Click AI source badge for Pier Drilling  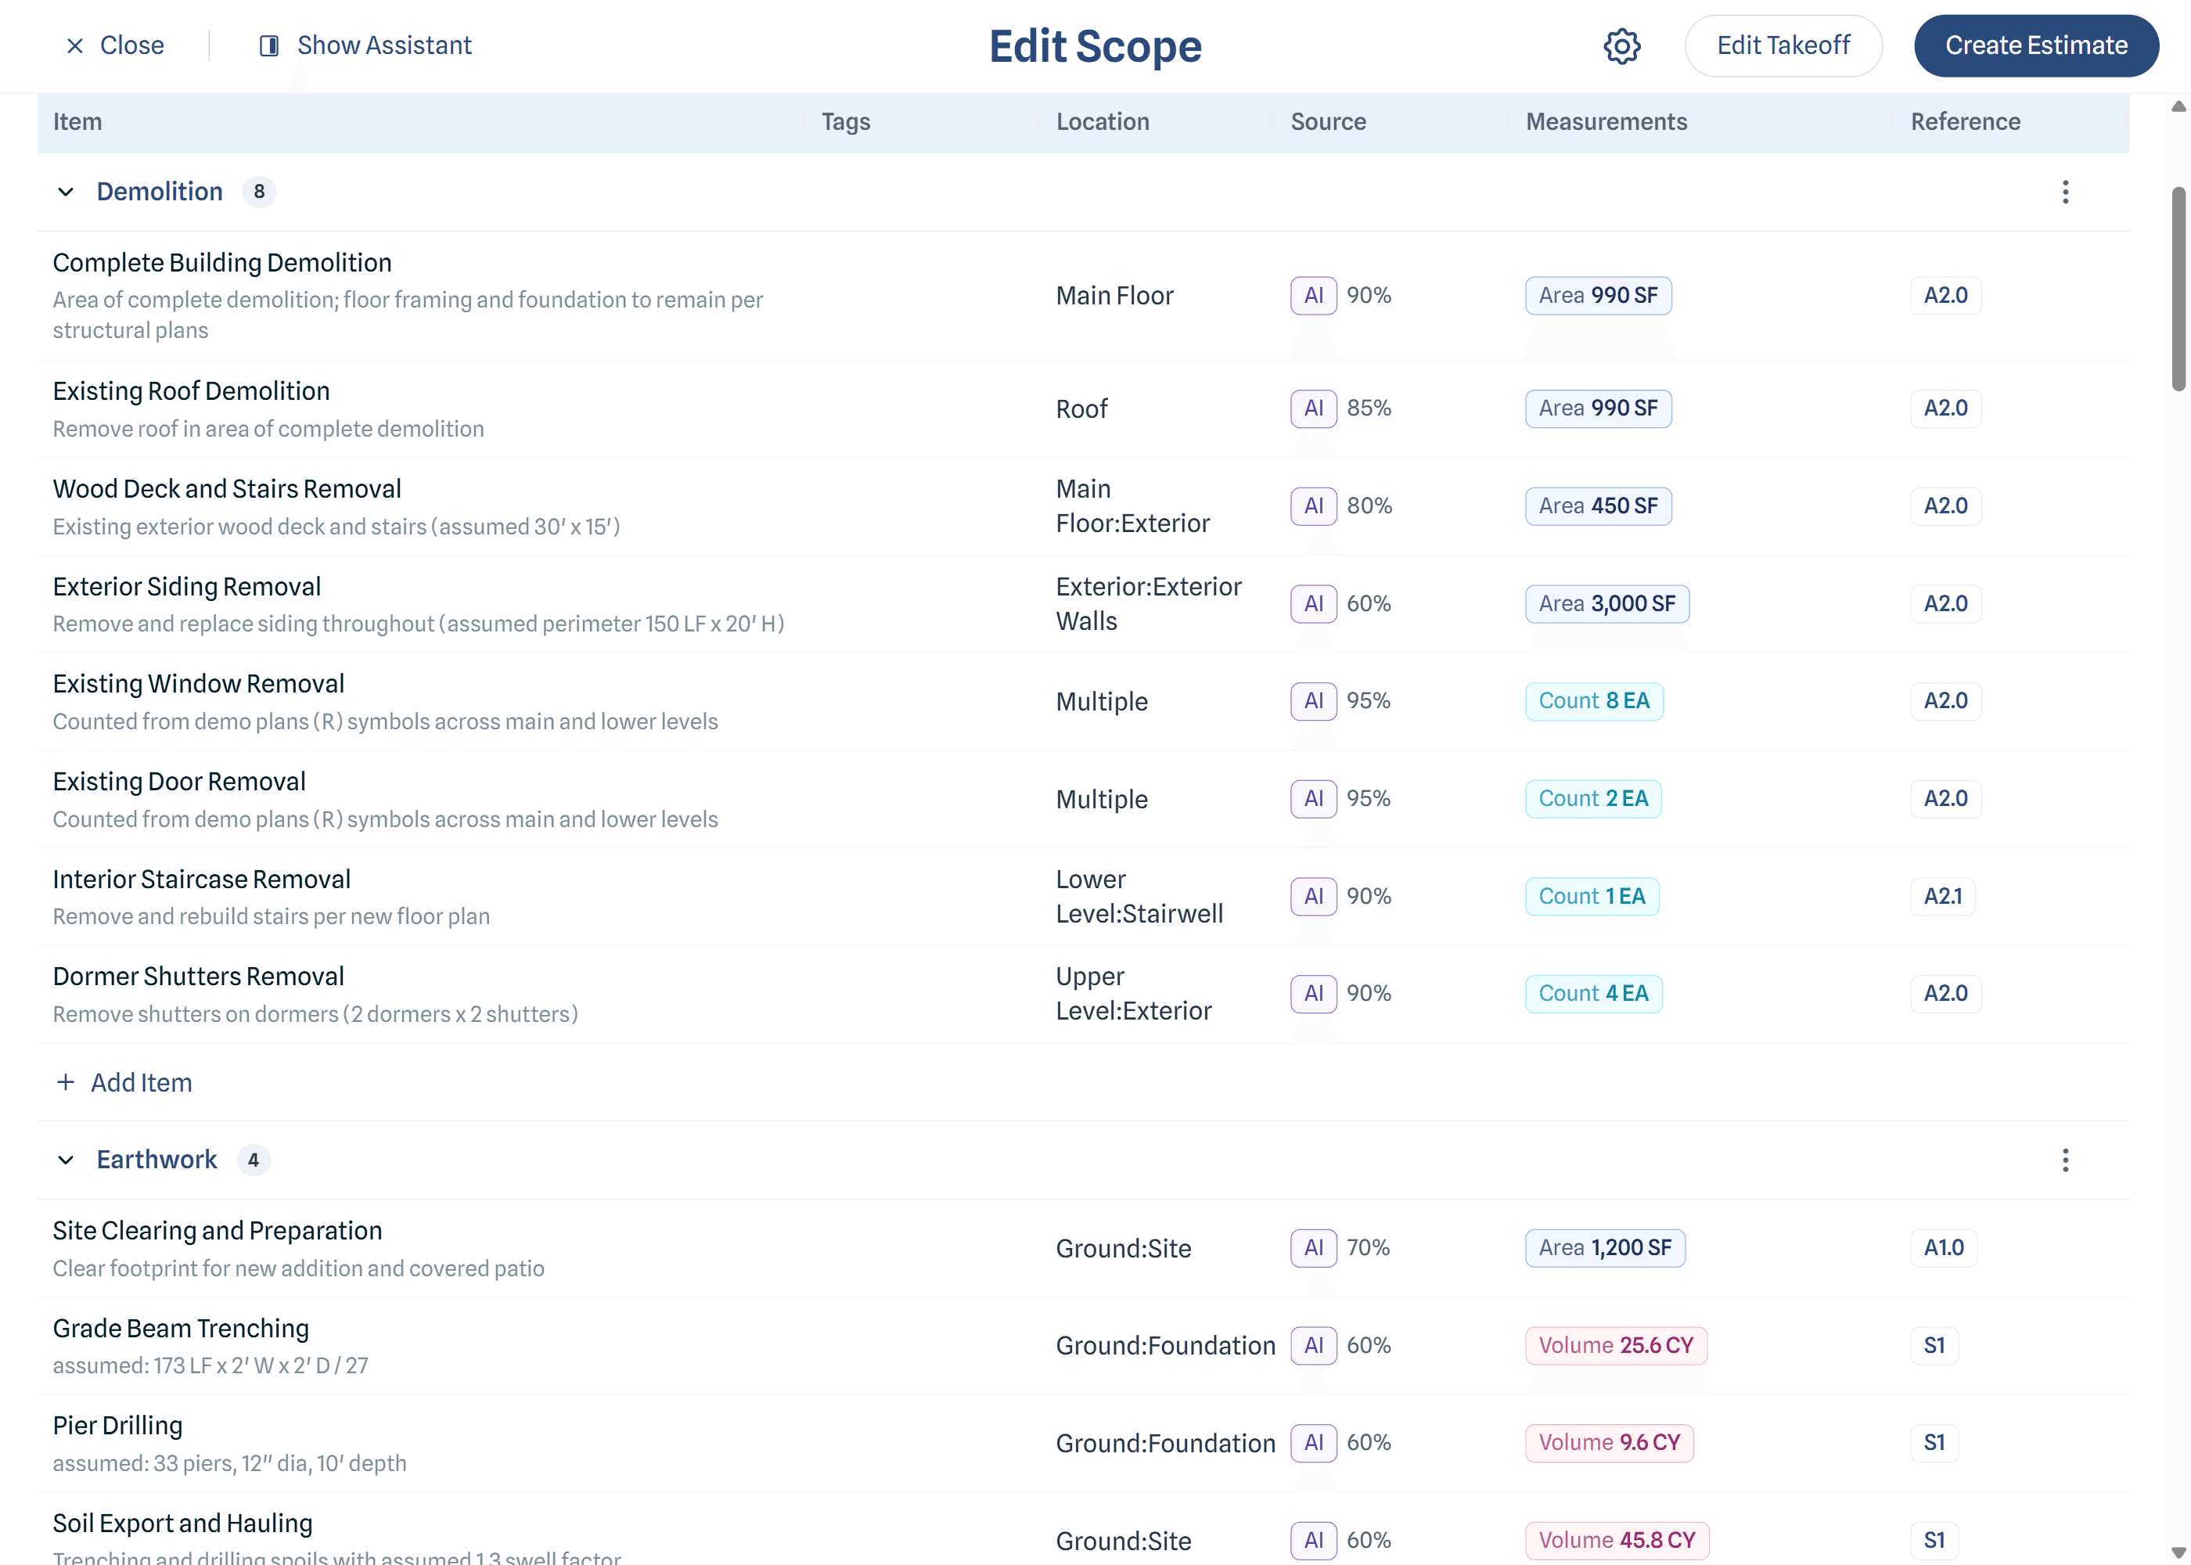point(1313,1443)
